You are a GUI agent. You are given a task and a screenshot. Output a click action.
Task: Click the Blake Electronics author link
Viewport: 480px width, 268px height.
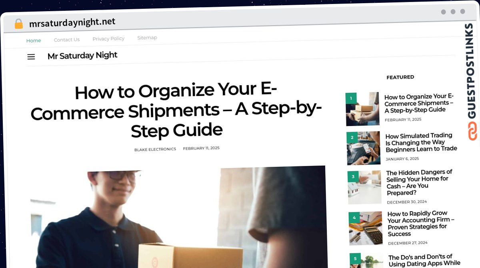click(155, 149)
